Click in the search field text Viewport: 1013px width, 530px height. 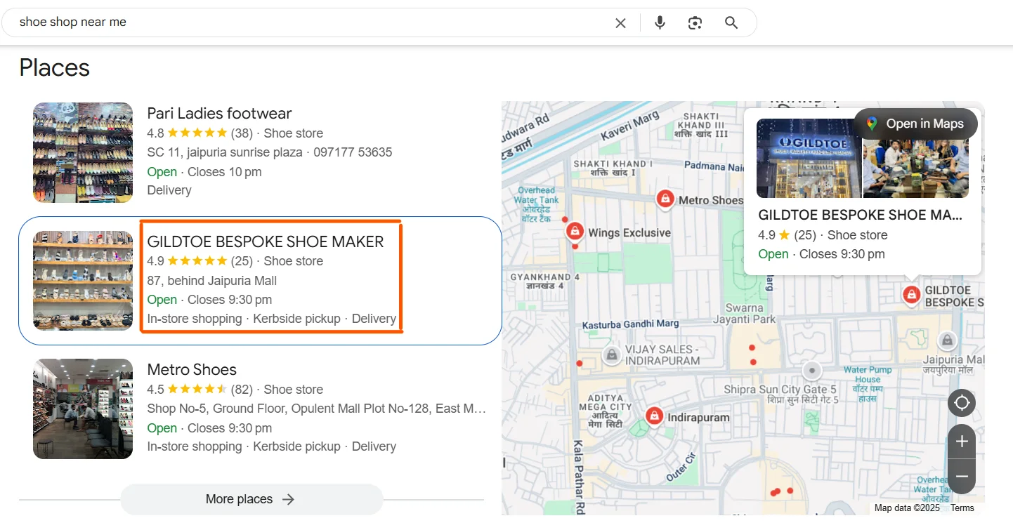click(x=73, y=22)
